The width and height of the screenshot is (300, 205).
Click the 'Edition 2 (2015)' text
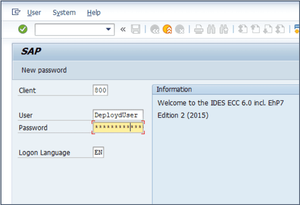pyautogui.click(x=183, y=115)
